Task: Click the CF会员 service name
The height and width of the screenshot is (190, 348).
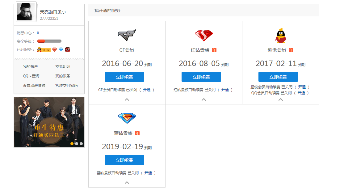Action: [127, 50]
